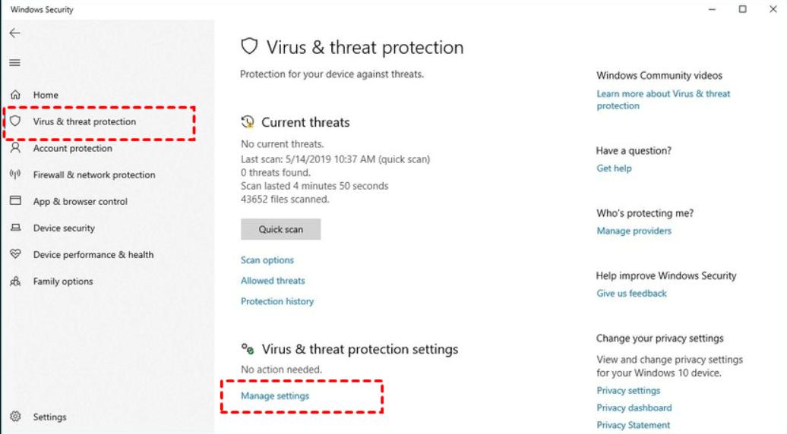Image resolution: width=787 pixels, height=434 pixels.
Task: Click the Family options icon
Action: coord(15,281)
